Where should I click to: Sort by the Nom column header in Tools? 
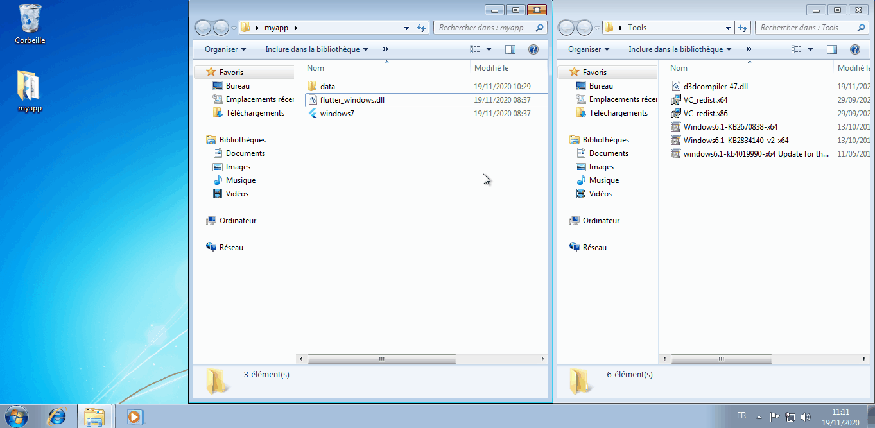[679, 67]
